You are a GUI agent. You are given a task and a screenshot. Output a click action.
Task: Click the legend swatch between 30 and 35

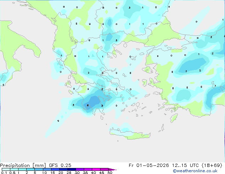(80, 169)
